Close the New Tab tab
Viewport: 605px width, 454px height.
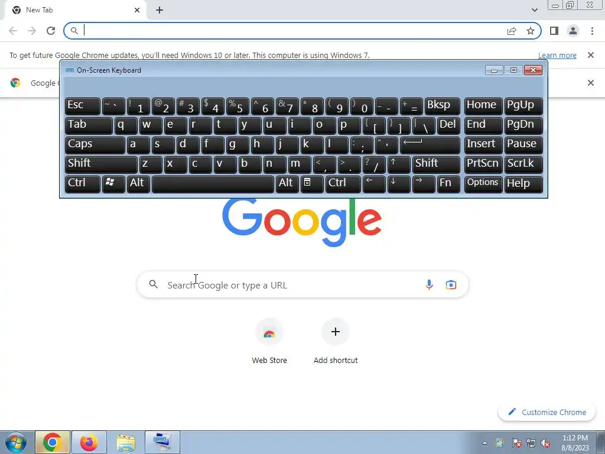137,10
